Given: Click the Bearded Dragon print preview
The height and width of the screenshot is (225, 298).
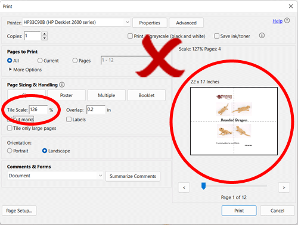Looking at the screenshot, I should click(234, 121).
